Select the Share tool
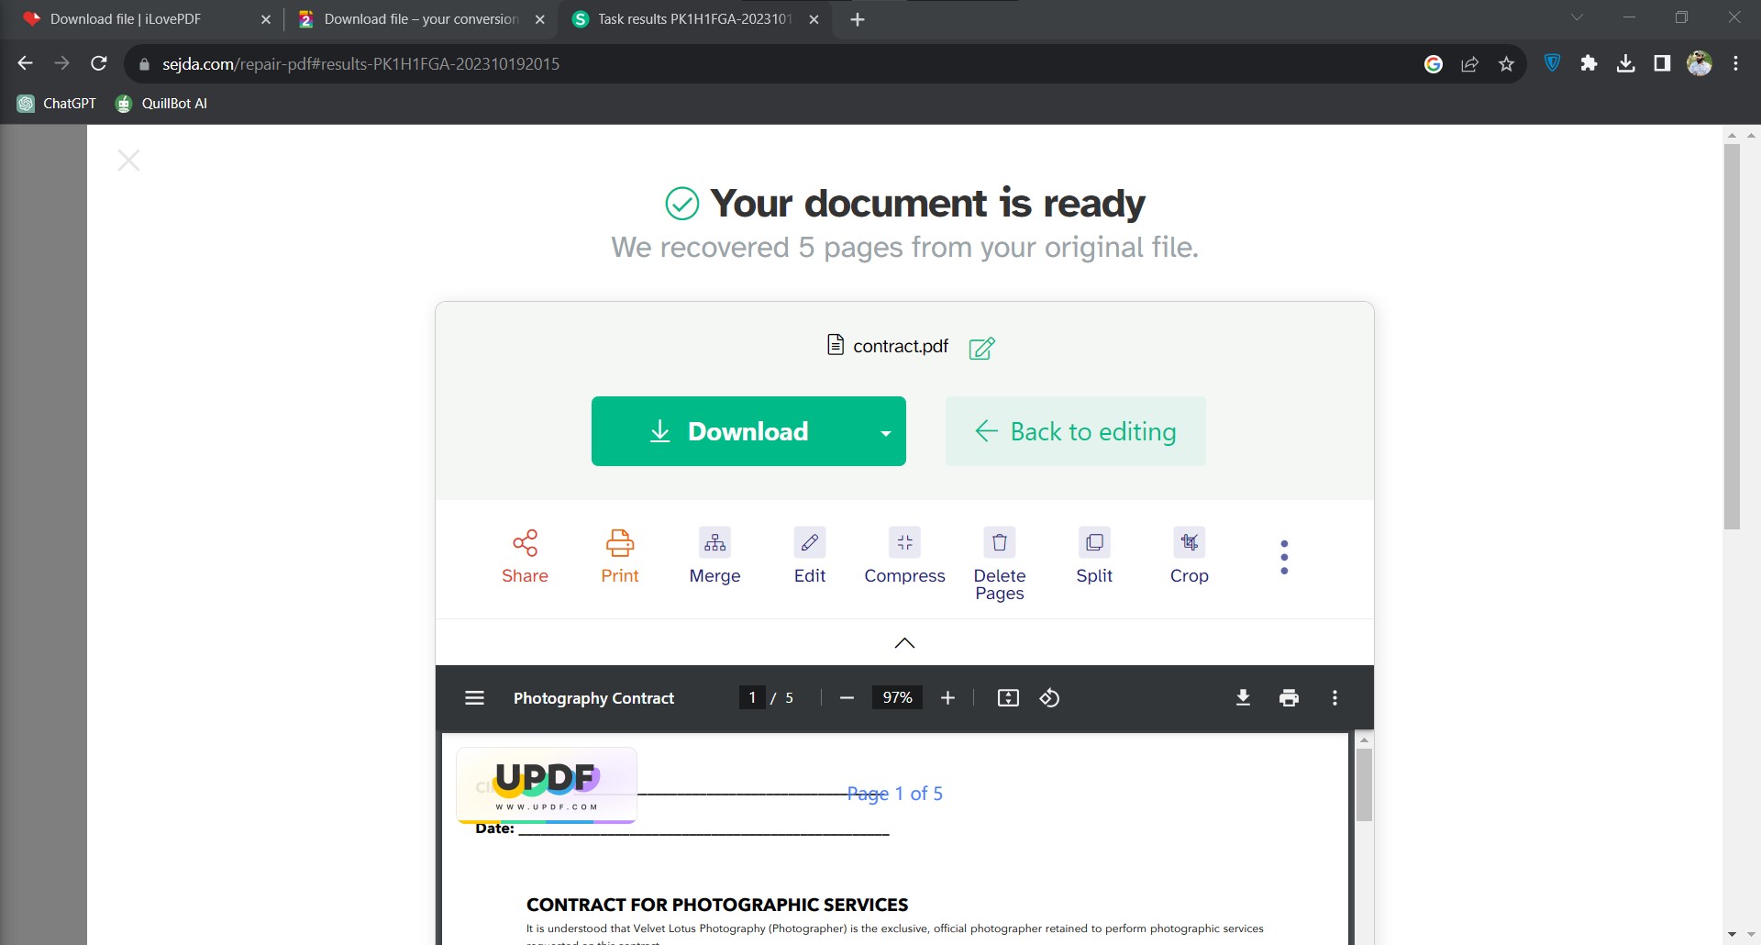Image resolution: width=1761 pixels, height=945 pixels. (x=525, y=555)
